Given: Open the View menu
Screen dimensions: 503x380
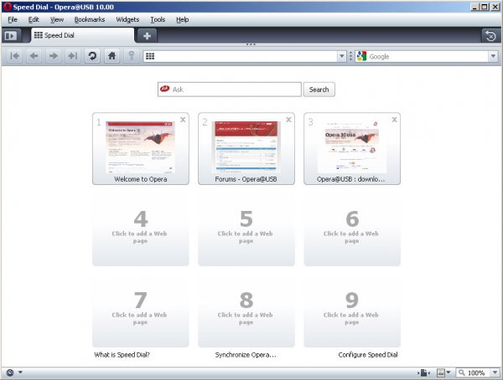Looking at the screenshot, I should (x=57, y=19).
